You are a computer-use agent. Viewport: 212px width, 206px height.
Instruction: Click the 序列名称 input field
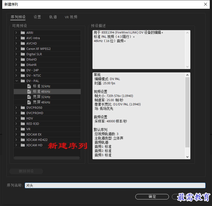coord(115,185)
